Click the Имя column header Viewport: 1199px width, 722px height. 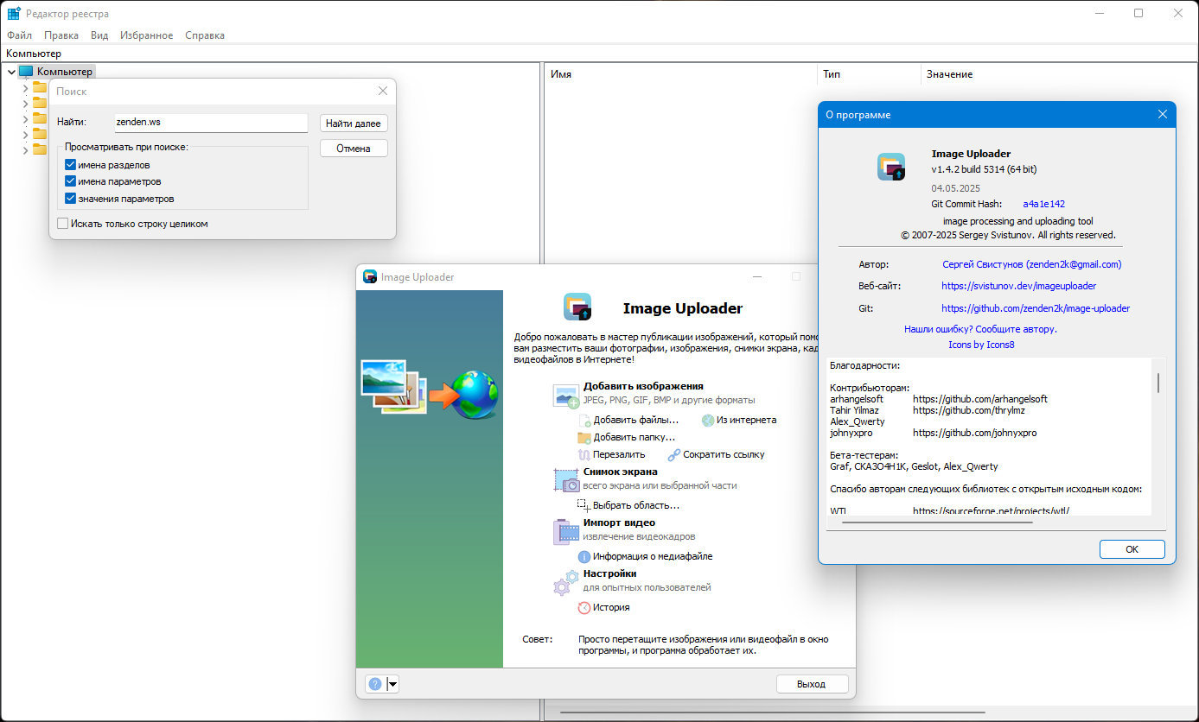(680, 74)
